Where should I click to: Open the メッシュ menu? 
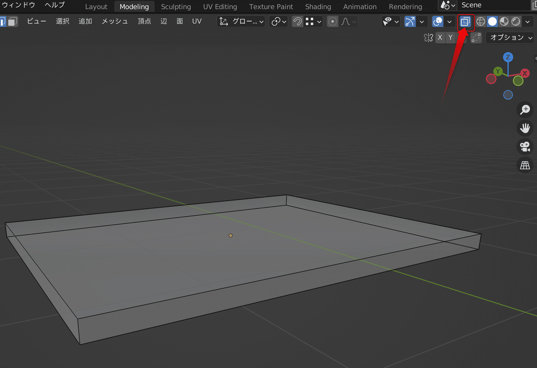(x=115, y=21)
